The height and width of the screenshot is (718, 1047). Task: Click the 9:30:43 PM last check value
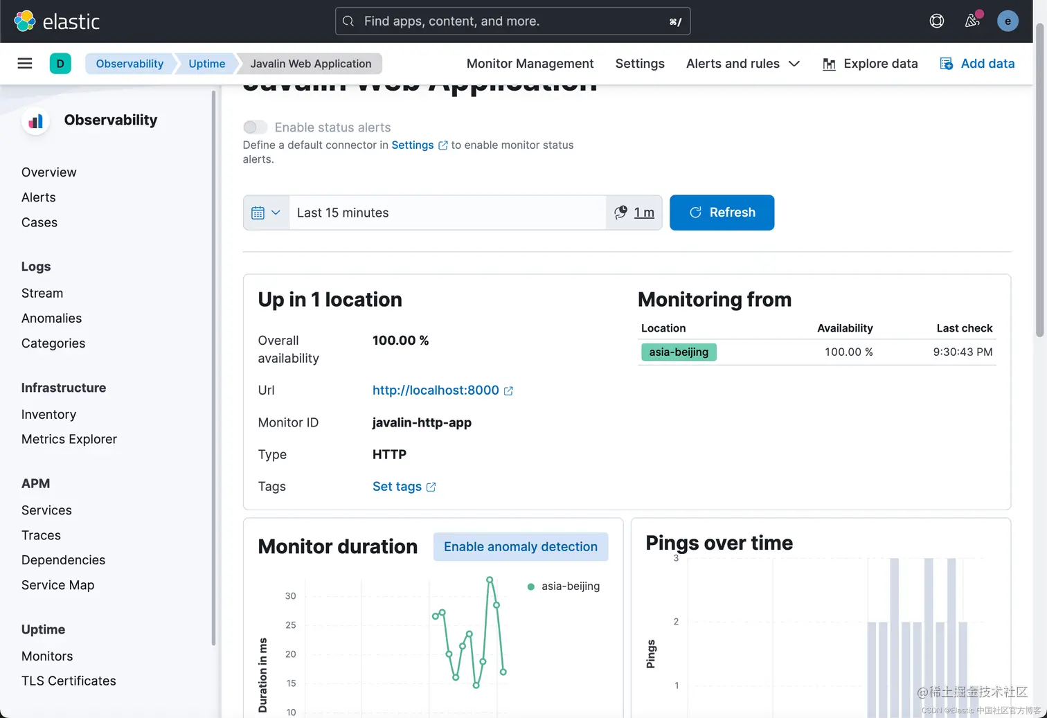tap(963, 352)
